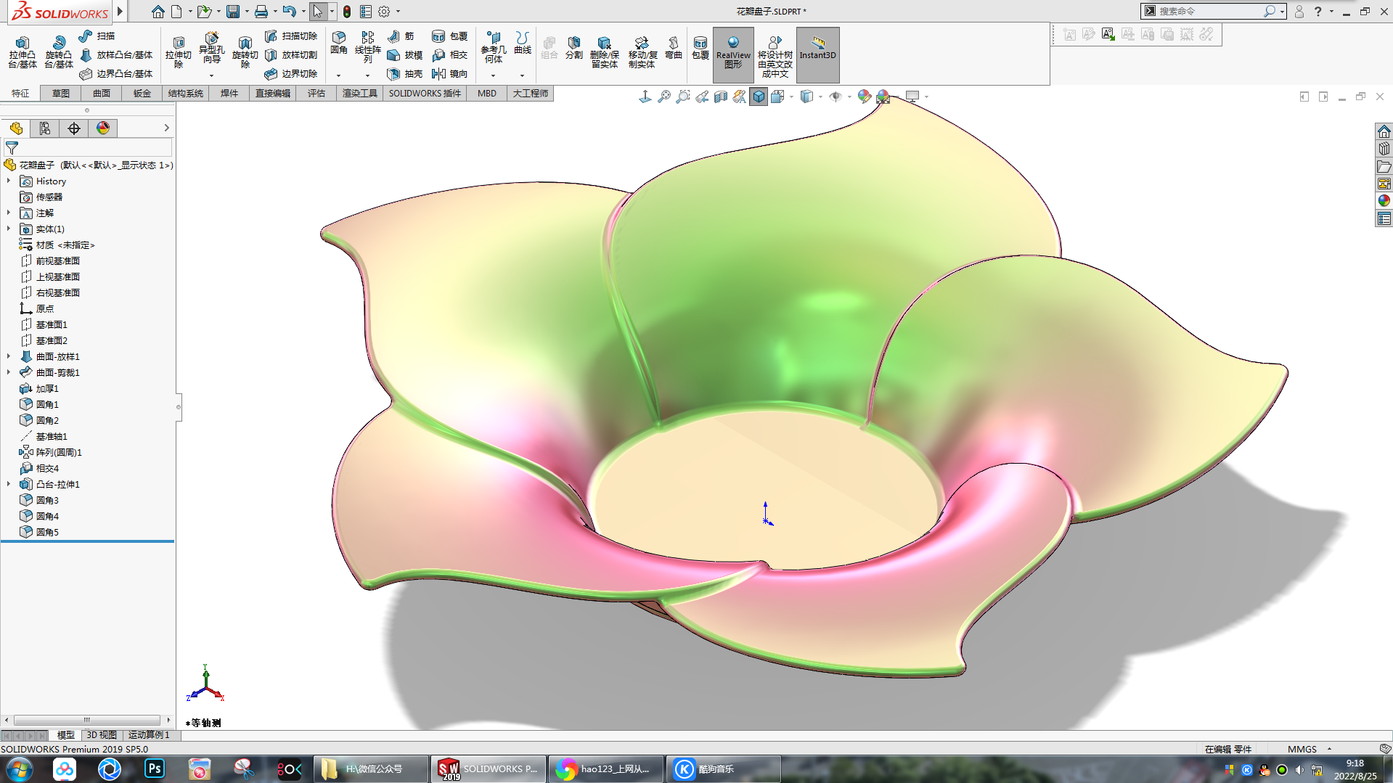The width and height of the screenshot is (1393, 783).
Task: Click the Intersect (相交) tool
Action: [x=450, y=54]
